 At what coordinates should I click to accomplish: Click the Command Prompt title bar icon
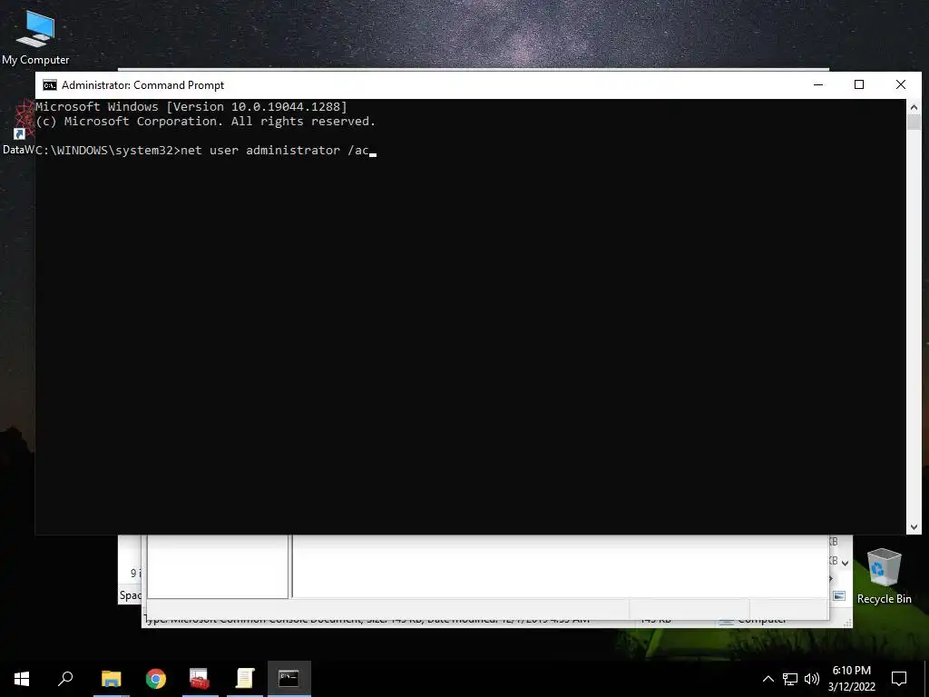click(x=50, y=84)
